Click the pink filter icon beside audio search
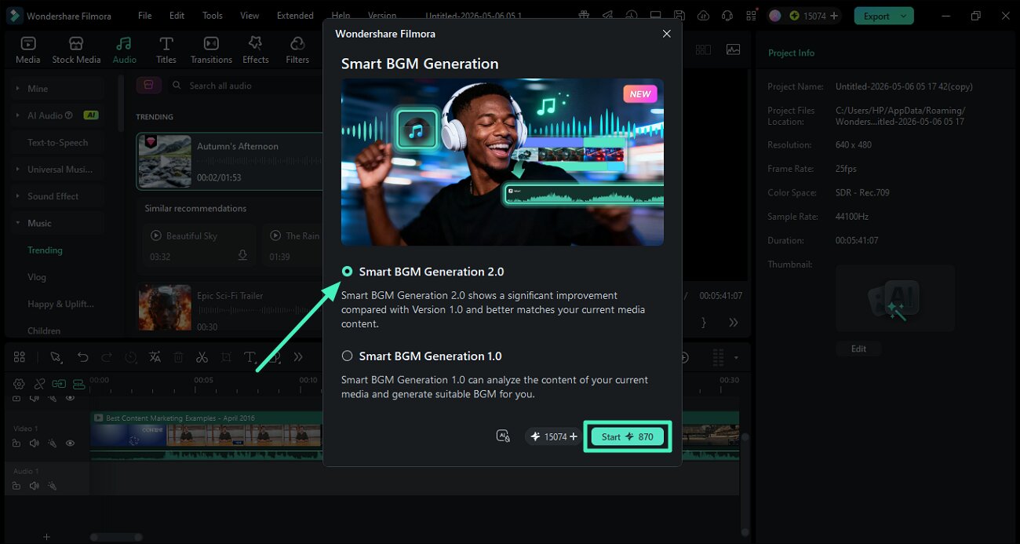The height and width of the screenshot is (544, 1020). click(x=149, y=86)
